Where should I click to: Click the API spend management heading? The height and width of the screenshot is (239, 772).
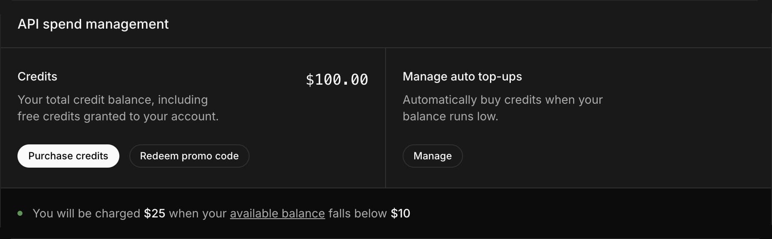point(93,24)
